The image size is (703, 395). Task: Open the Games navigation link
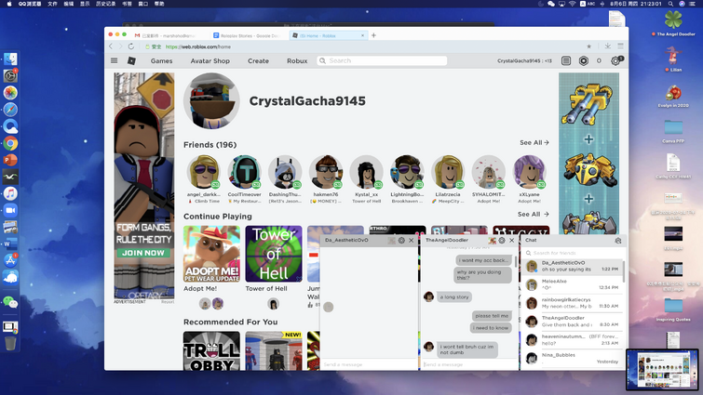(161, 60)
